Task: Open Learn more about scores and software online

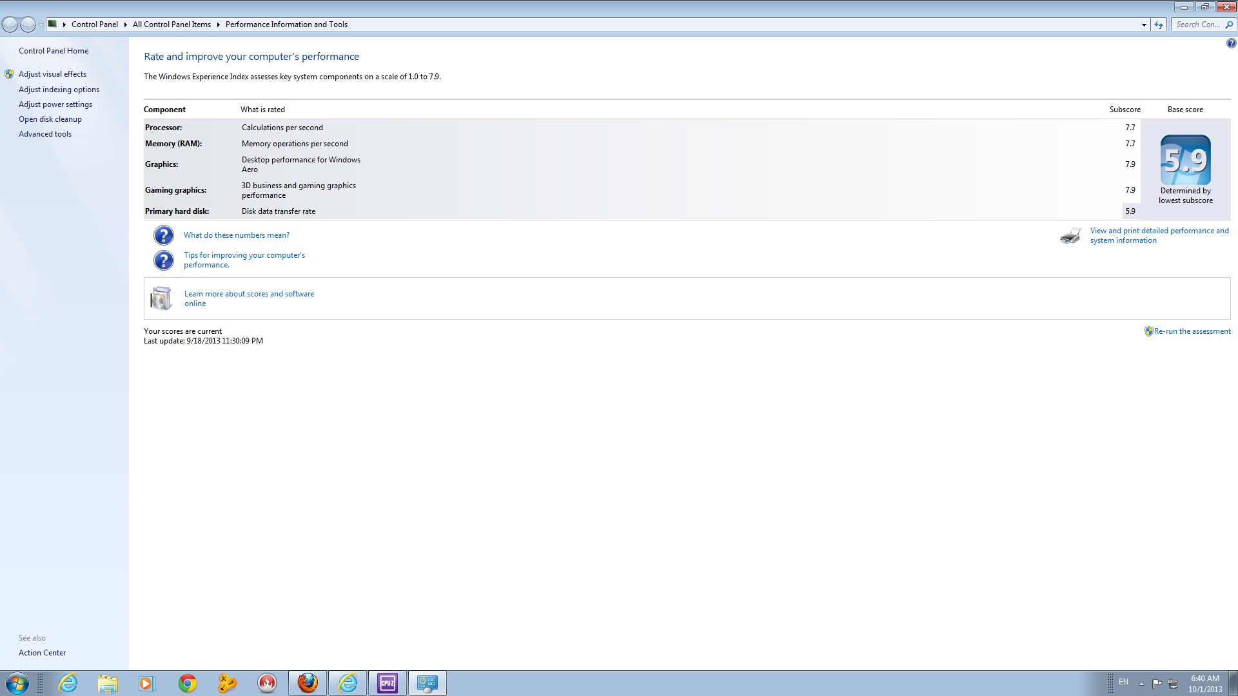Action: click(249, 298)
